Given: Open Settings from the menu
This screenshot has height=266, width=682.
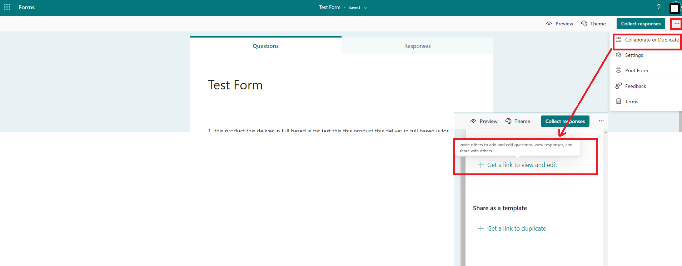Looking at the screenshot, I should click(x=646, y=55).
